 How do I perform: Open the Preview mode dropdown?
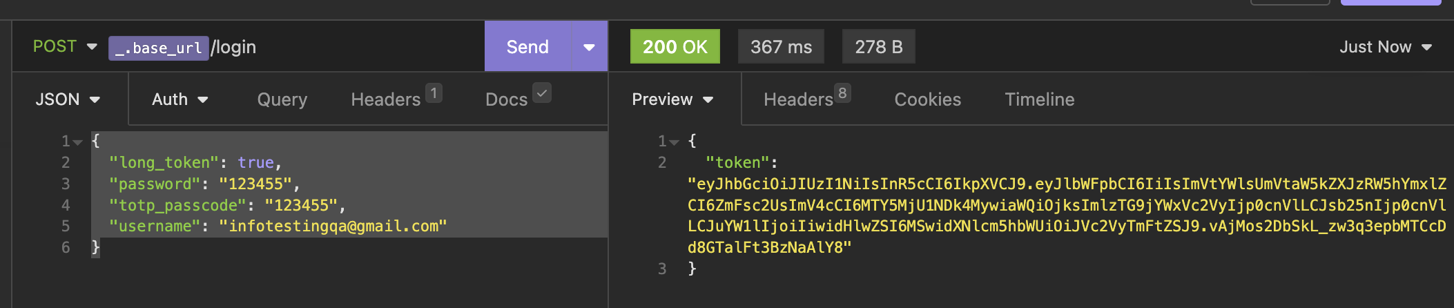point(672,99)
